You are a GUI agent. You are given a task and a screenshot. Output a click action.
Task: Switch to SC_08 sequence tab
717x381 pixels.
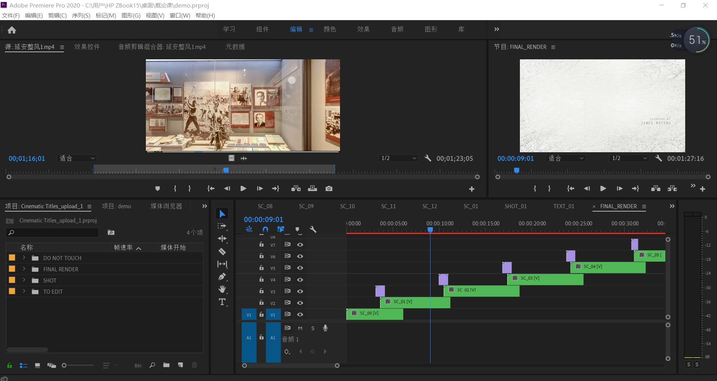point(265,206)
